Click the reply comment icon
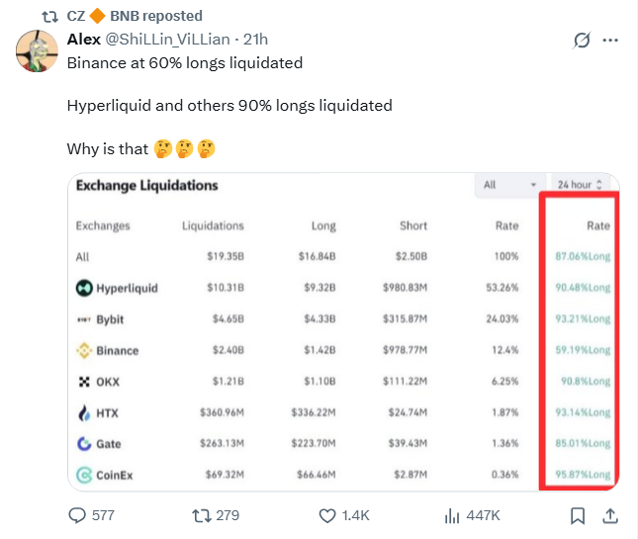The height and width of the screenshot is (539, 638). point(78,515)
